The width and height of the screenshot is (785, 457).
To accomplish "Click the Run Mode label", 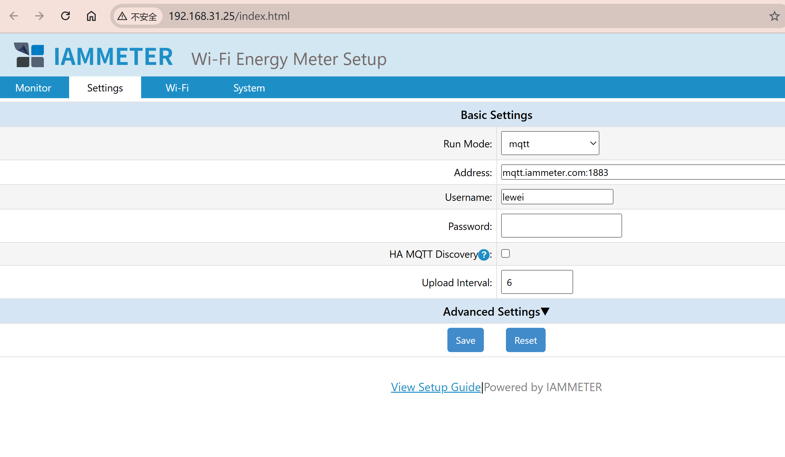I will pyautogui.click(x=468, y=144).
